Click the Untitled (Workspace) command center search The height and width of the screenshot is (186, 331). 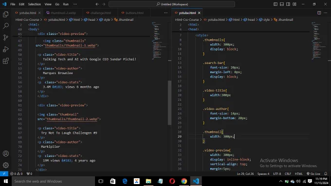tap(172, 4)
